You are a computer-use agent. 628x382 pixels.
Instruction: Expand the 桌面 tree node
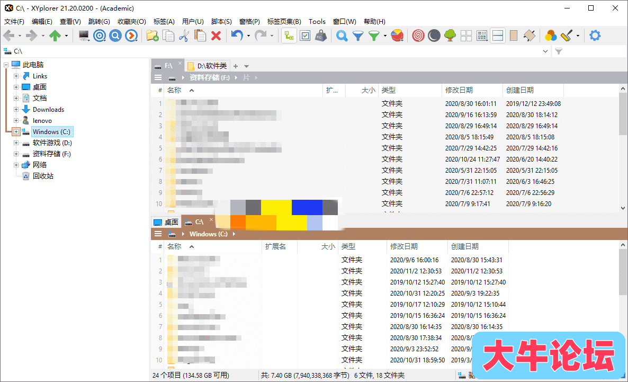pos(16,87)
